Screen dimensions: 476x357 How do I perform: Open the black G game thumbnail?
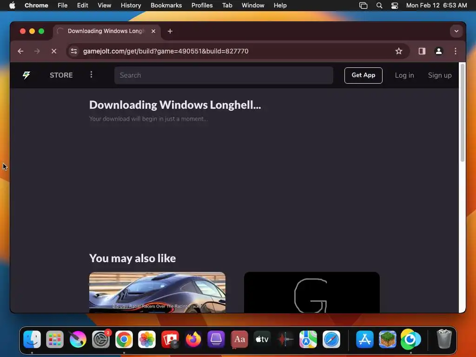point(312,292)
